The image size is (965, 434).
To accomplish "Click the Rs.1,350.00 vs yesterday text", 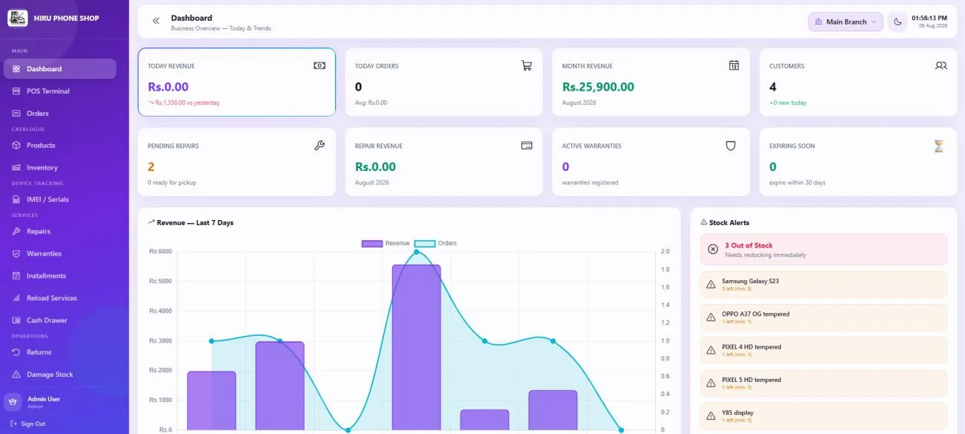I will tap(187, 103).
